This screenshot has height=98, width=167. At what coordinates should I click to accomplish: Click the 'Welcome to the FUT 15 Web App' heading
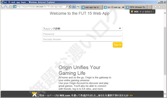click(x=80, y=13)
